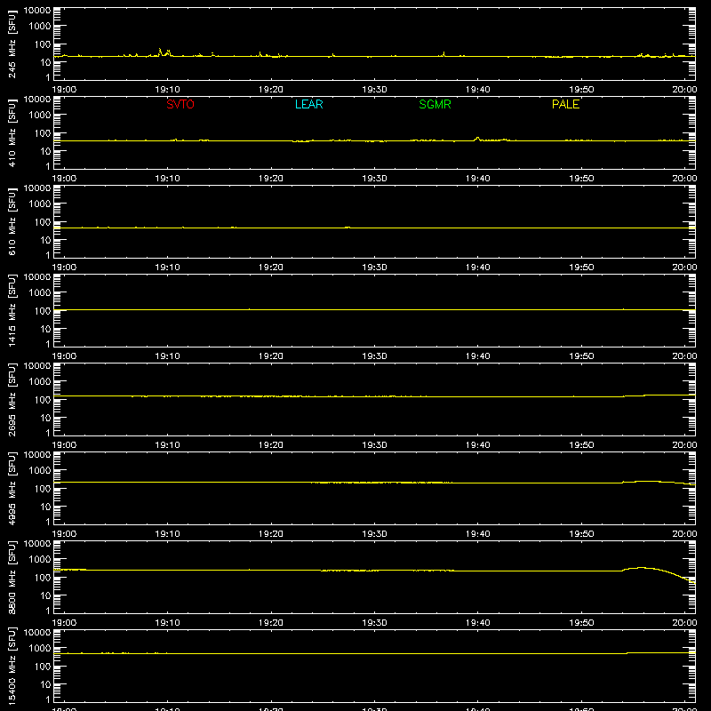Click 19:30 tick under the 1415 MHz plot
Viewport: 711px width, 711px height.
[x=374, y=356]
